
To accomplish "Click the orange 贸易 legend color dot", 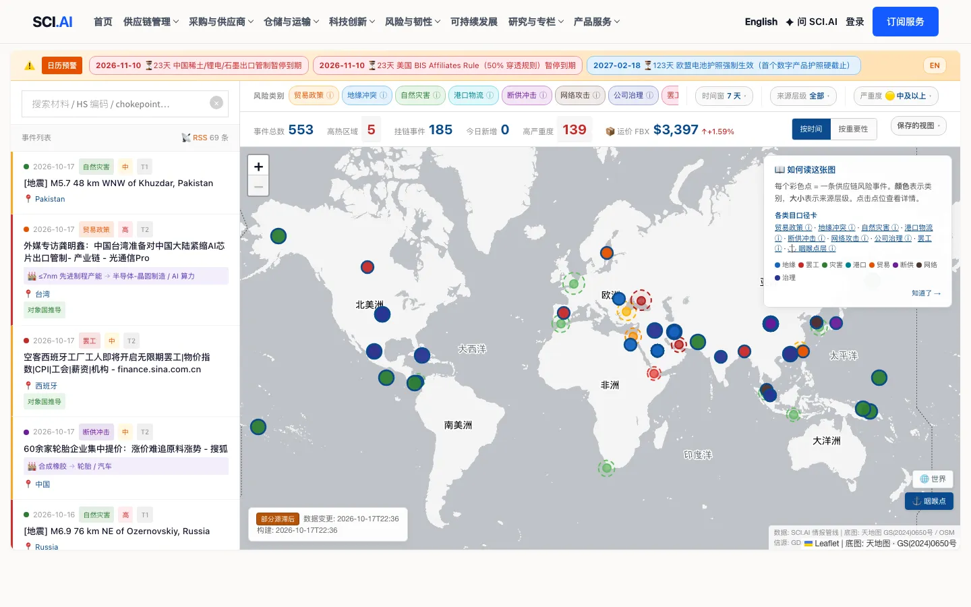I will coord(872,265).
